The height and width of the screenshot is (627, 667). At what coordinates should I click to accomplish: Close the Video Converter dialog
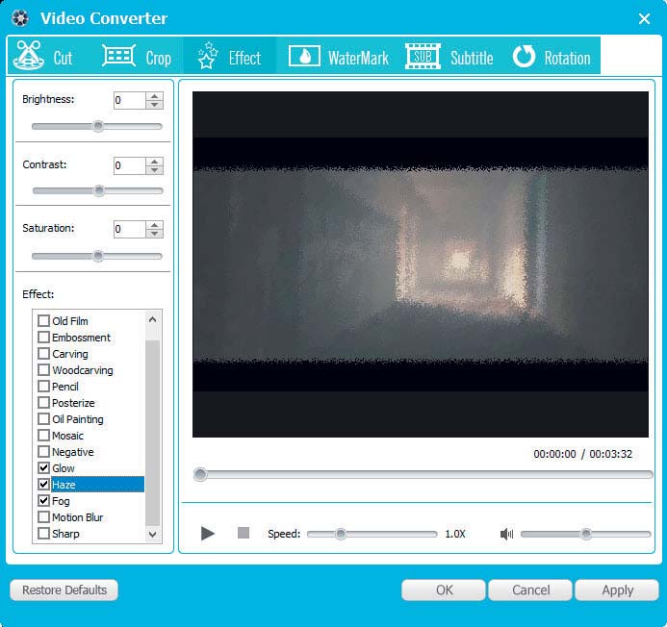pos(644,18)
